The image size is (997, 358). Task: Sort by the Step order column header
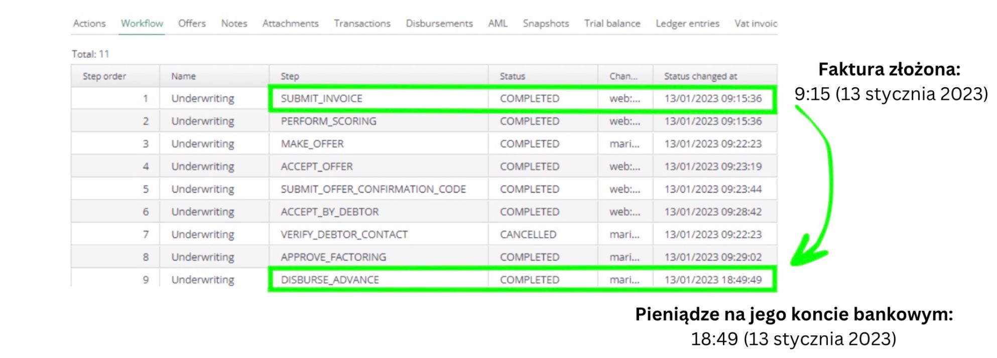pyautogui.click(x=104, y=76)
